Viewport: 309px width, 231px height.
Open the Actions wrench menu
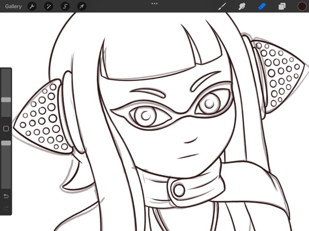tap(32, 6)
